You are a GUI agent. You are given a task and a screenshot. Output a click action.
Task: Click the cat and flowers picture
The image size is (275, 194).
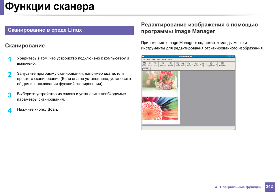pyautogui.click(x=160, y=81)
